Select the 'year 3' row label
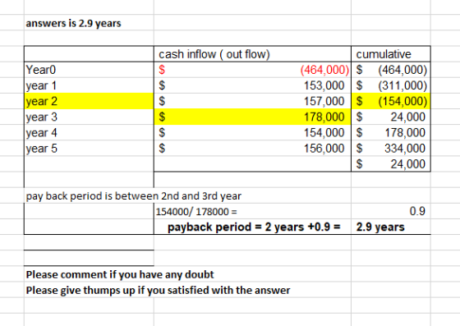Screen dimensions: 460x326 (x=89, y=117)
